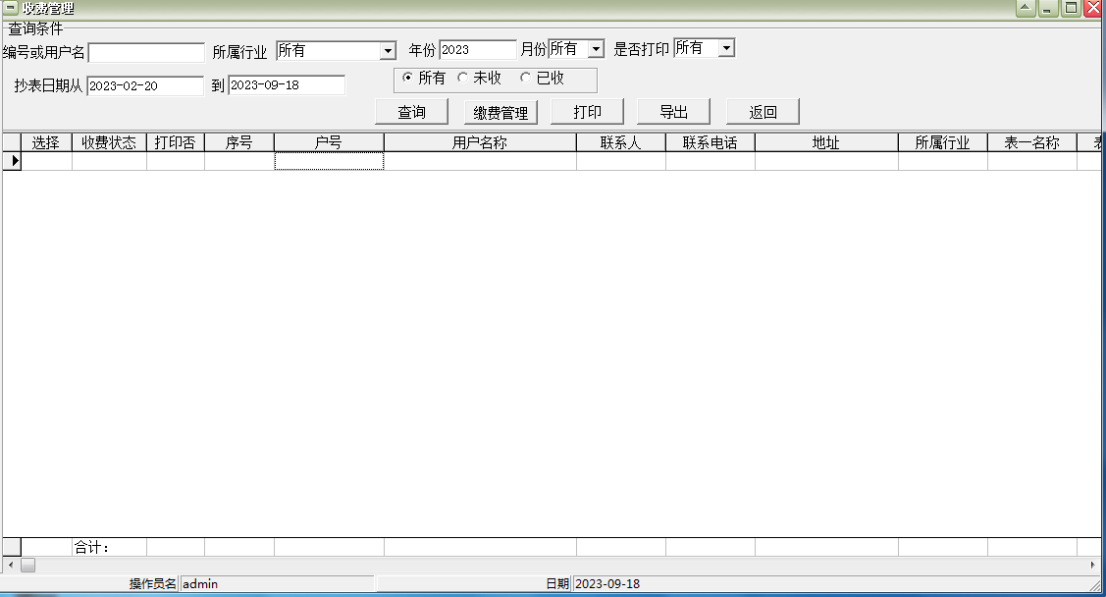Click the 户号 column header

(329, 142)
